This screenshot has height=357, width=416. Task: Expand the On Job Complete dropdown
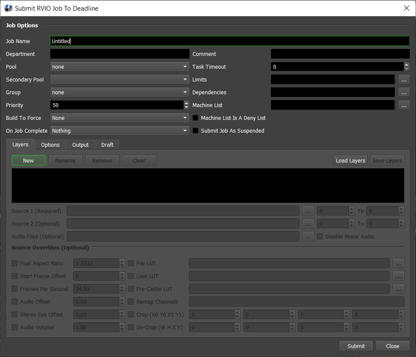point(120,131)
